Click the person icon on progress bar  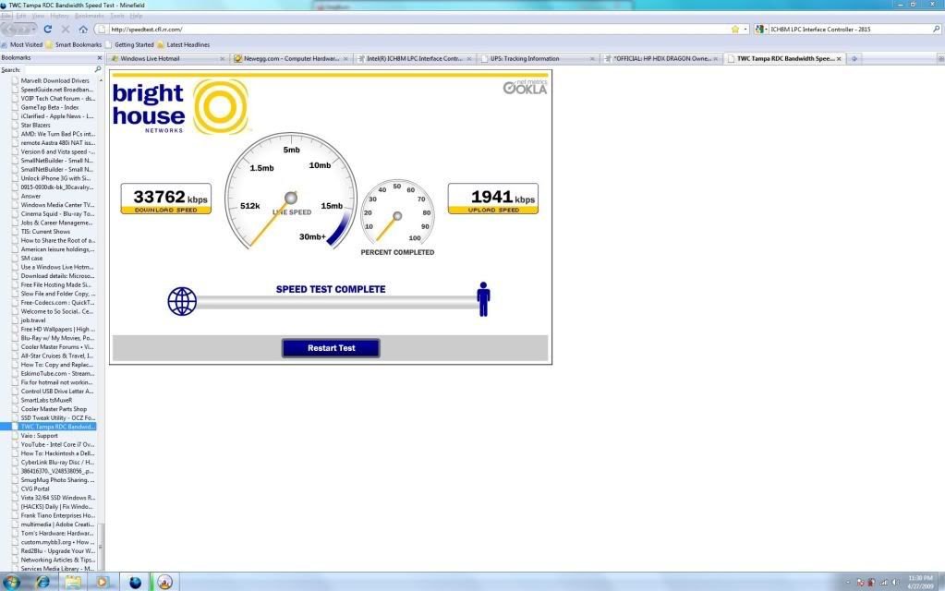[x=483, y=299]
